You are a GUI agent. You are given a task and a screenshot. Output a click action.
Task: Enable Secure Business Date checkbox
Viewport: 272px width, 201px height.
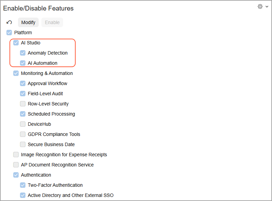tap(23, 144)
